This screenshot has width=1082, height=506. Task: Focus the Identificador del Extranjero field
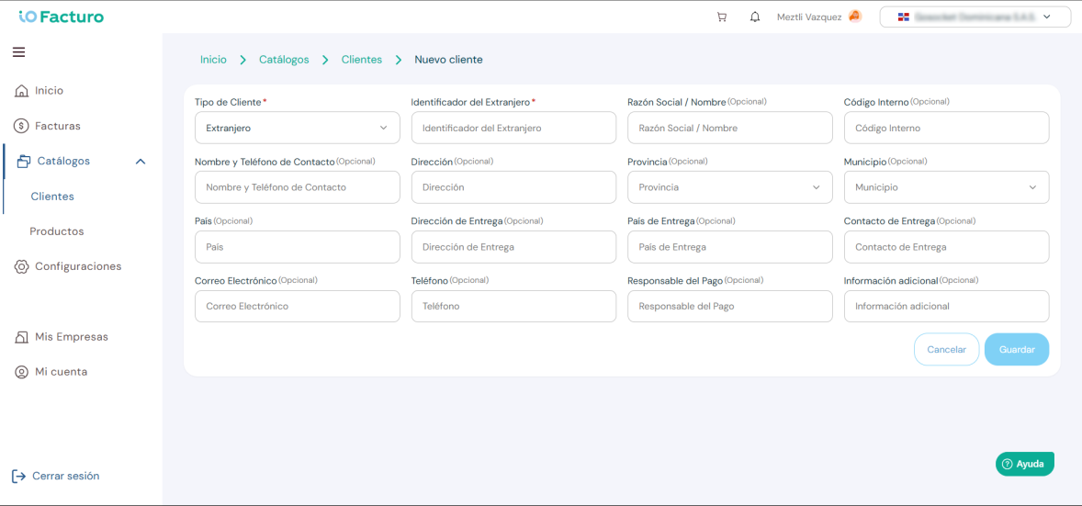click(513, 128)
